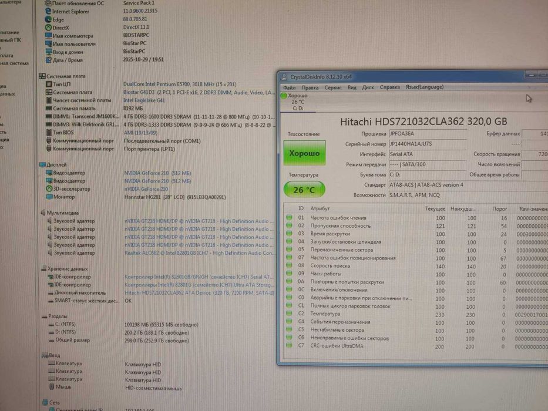548x411 pixels.
Task: Select status dot of CRC-ошибки UltraDMA row
Action: tap(289, 345)
